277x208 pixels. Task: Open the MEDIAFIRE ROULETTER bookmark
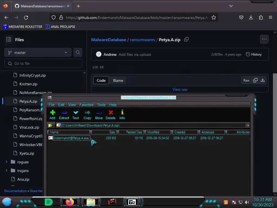(x=23, y=27)
